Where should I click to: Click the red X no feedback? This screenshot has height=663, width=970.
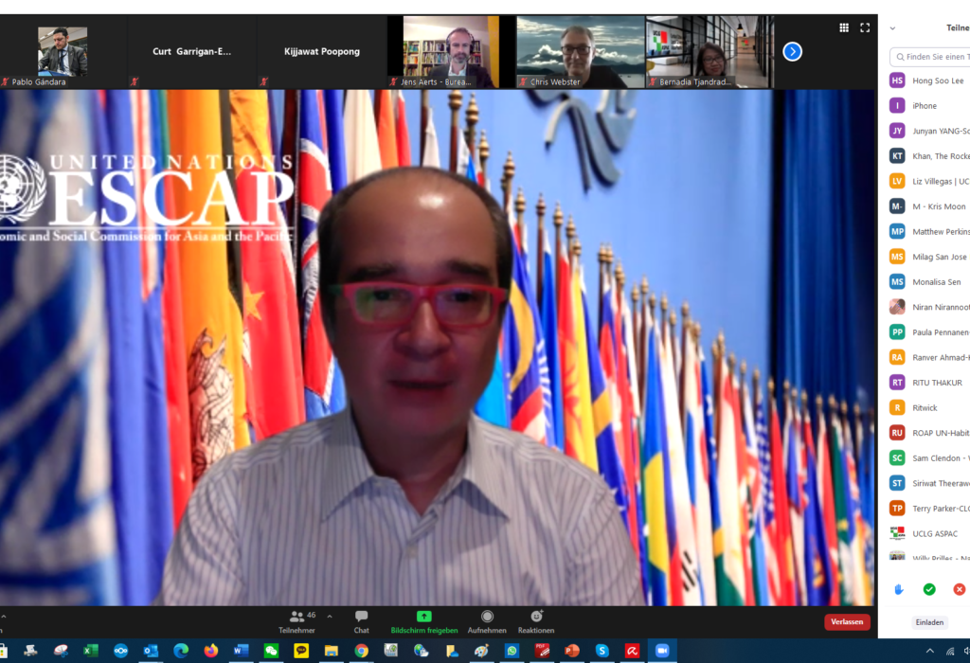[x=960, y=588]
